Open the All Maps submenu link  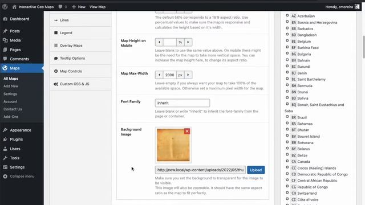coord(11,79)
